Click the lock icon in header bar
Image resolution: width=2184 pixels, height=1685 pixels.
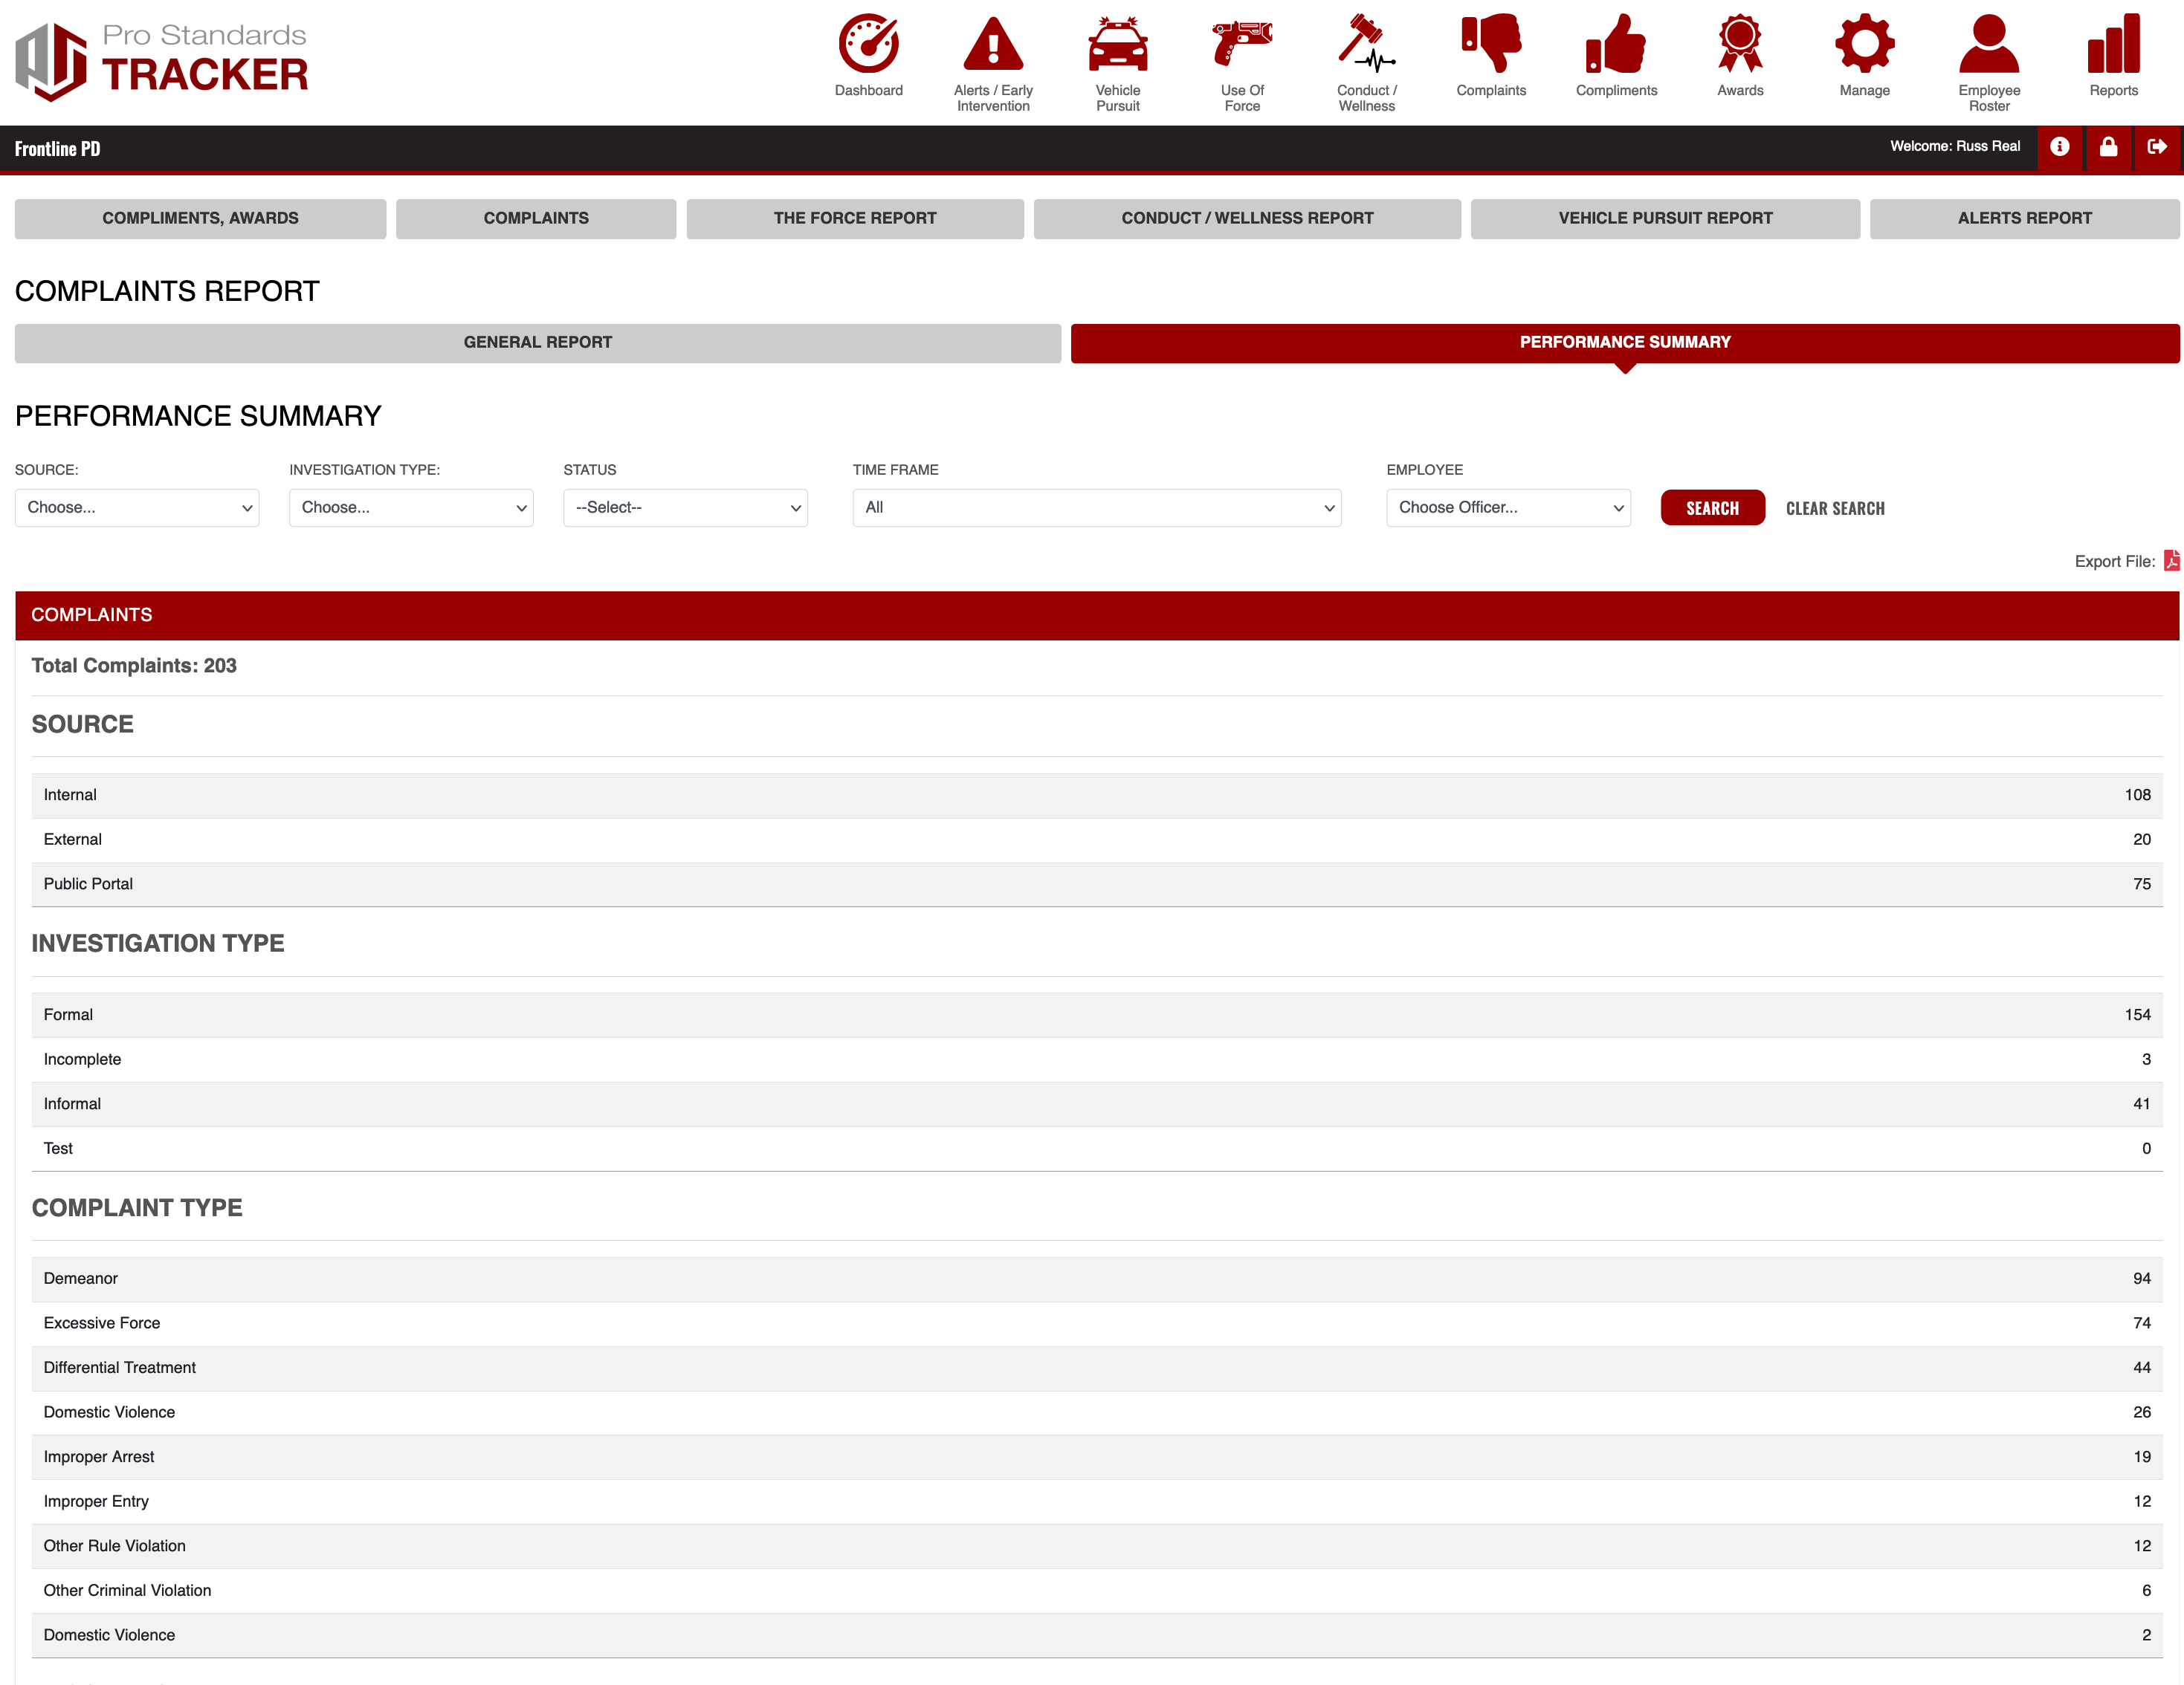pos(2108,147)
